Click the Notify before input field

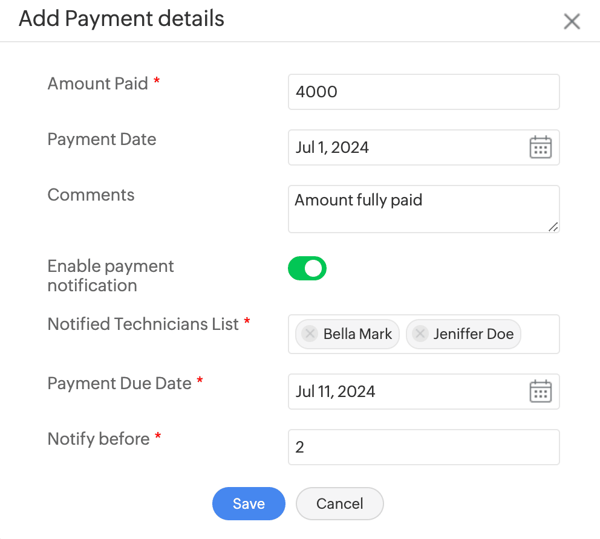(423, 447)
